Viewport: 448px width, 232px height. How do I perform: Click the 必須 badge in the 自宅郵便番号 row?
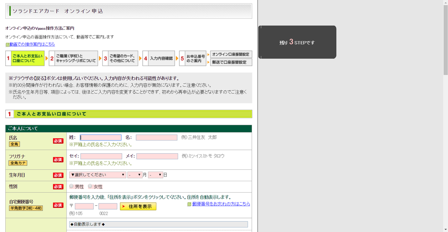tap(58, 205)
